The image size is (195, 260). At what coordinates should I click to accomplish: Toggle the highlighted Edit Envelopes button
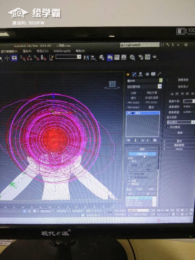142,154
